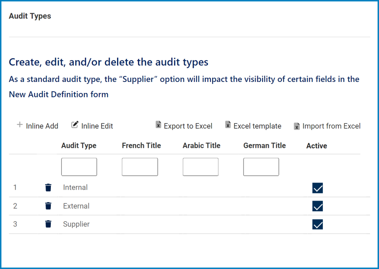This screenshot has height=269, width=379.
Task: Click the Inline Add label
Action: click(41, 126)
